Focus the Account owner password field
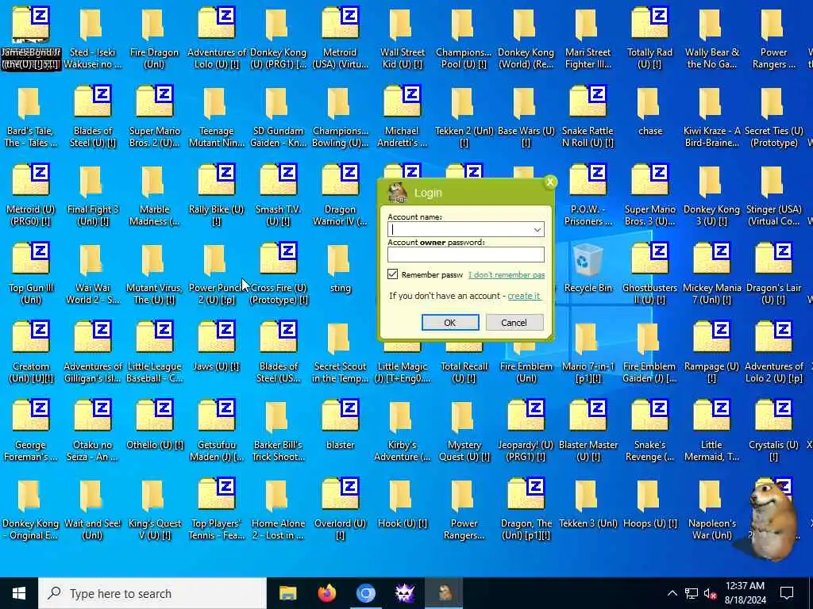 click(x=465, y=255)
